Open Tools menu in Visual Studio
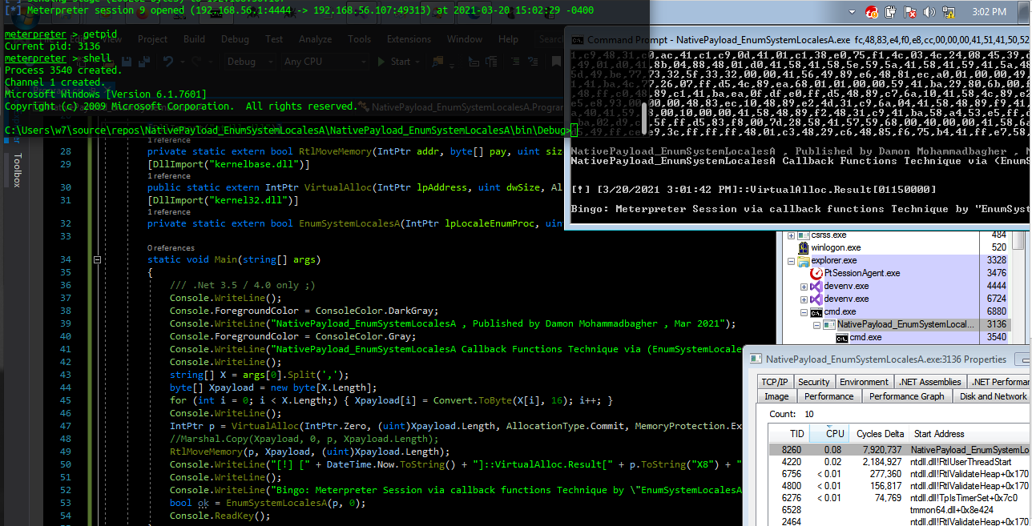The image size is (1032, 526). tap(359, 39)
